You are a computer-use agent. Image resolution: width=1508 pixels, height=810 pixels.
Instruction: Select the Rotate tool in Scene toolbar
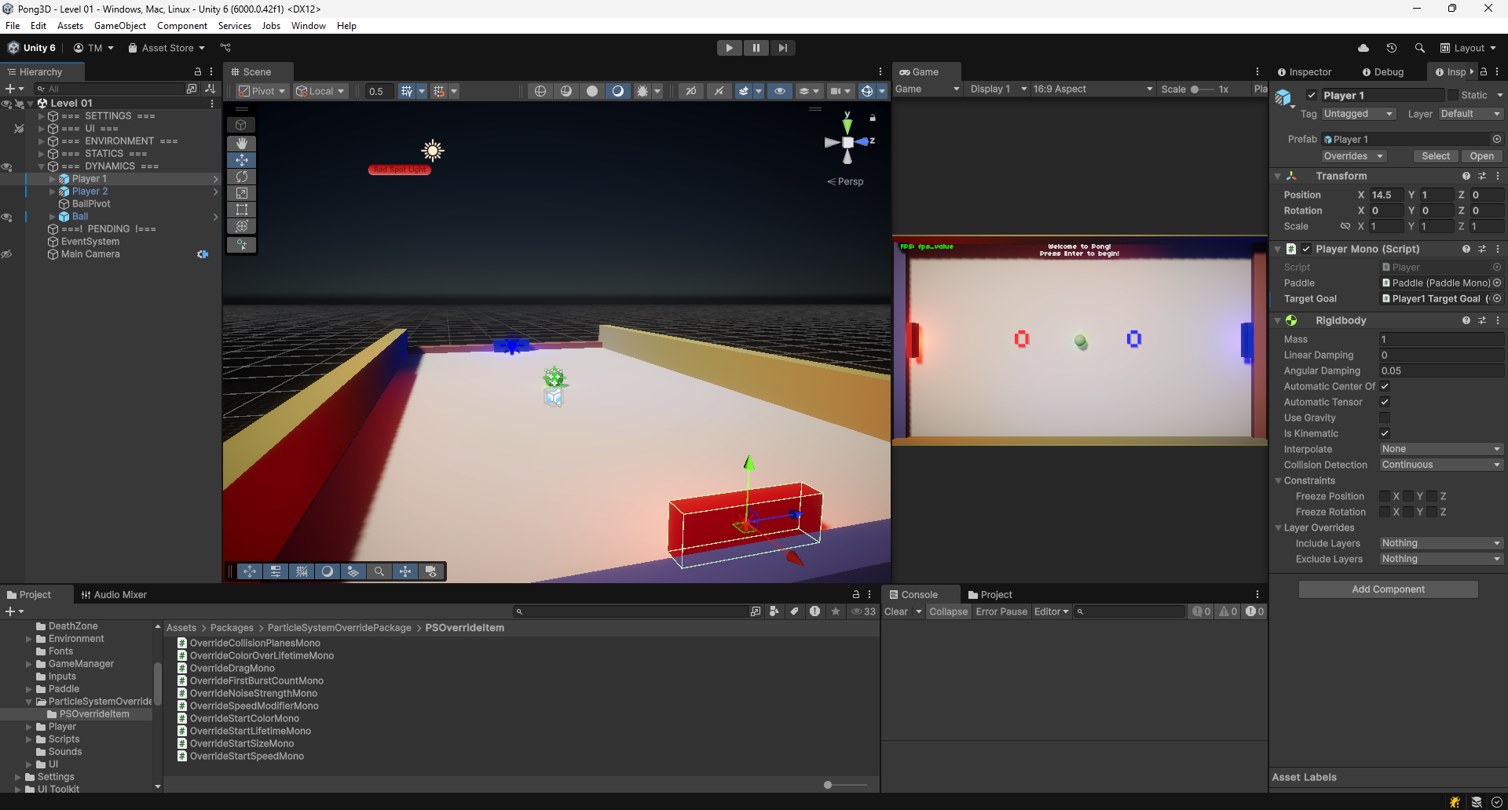tap(241, 177)
